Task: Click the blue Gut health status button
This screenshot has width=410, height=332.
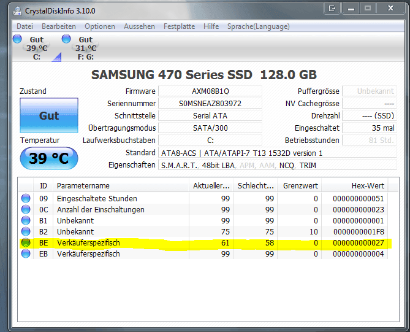Action: tap(49, 115)
